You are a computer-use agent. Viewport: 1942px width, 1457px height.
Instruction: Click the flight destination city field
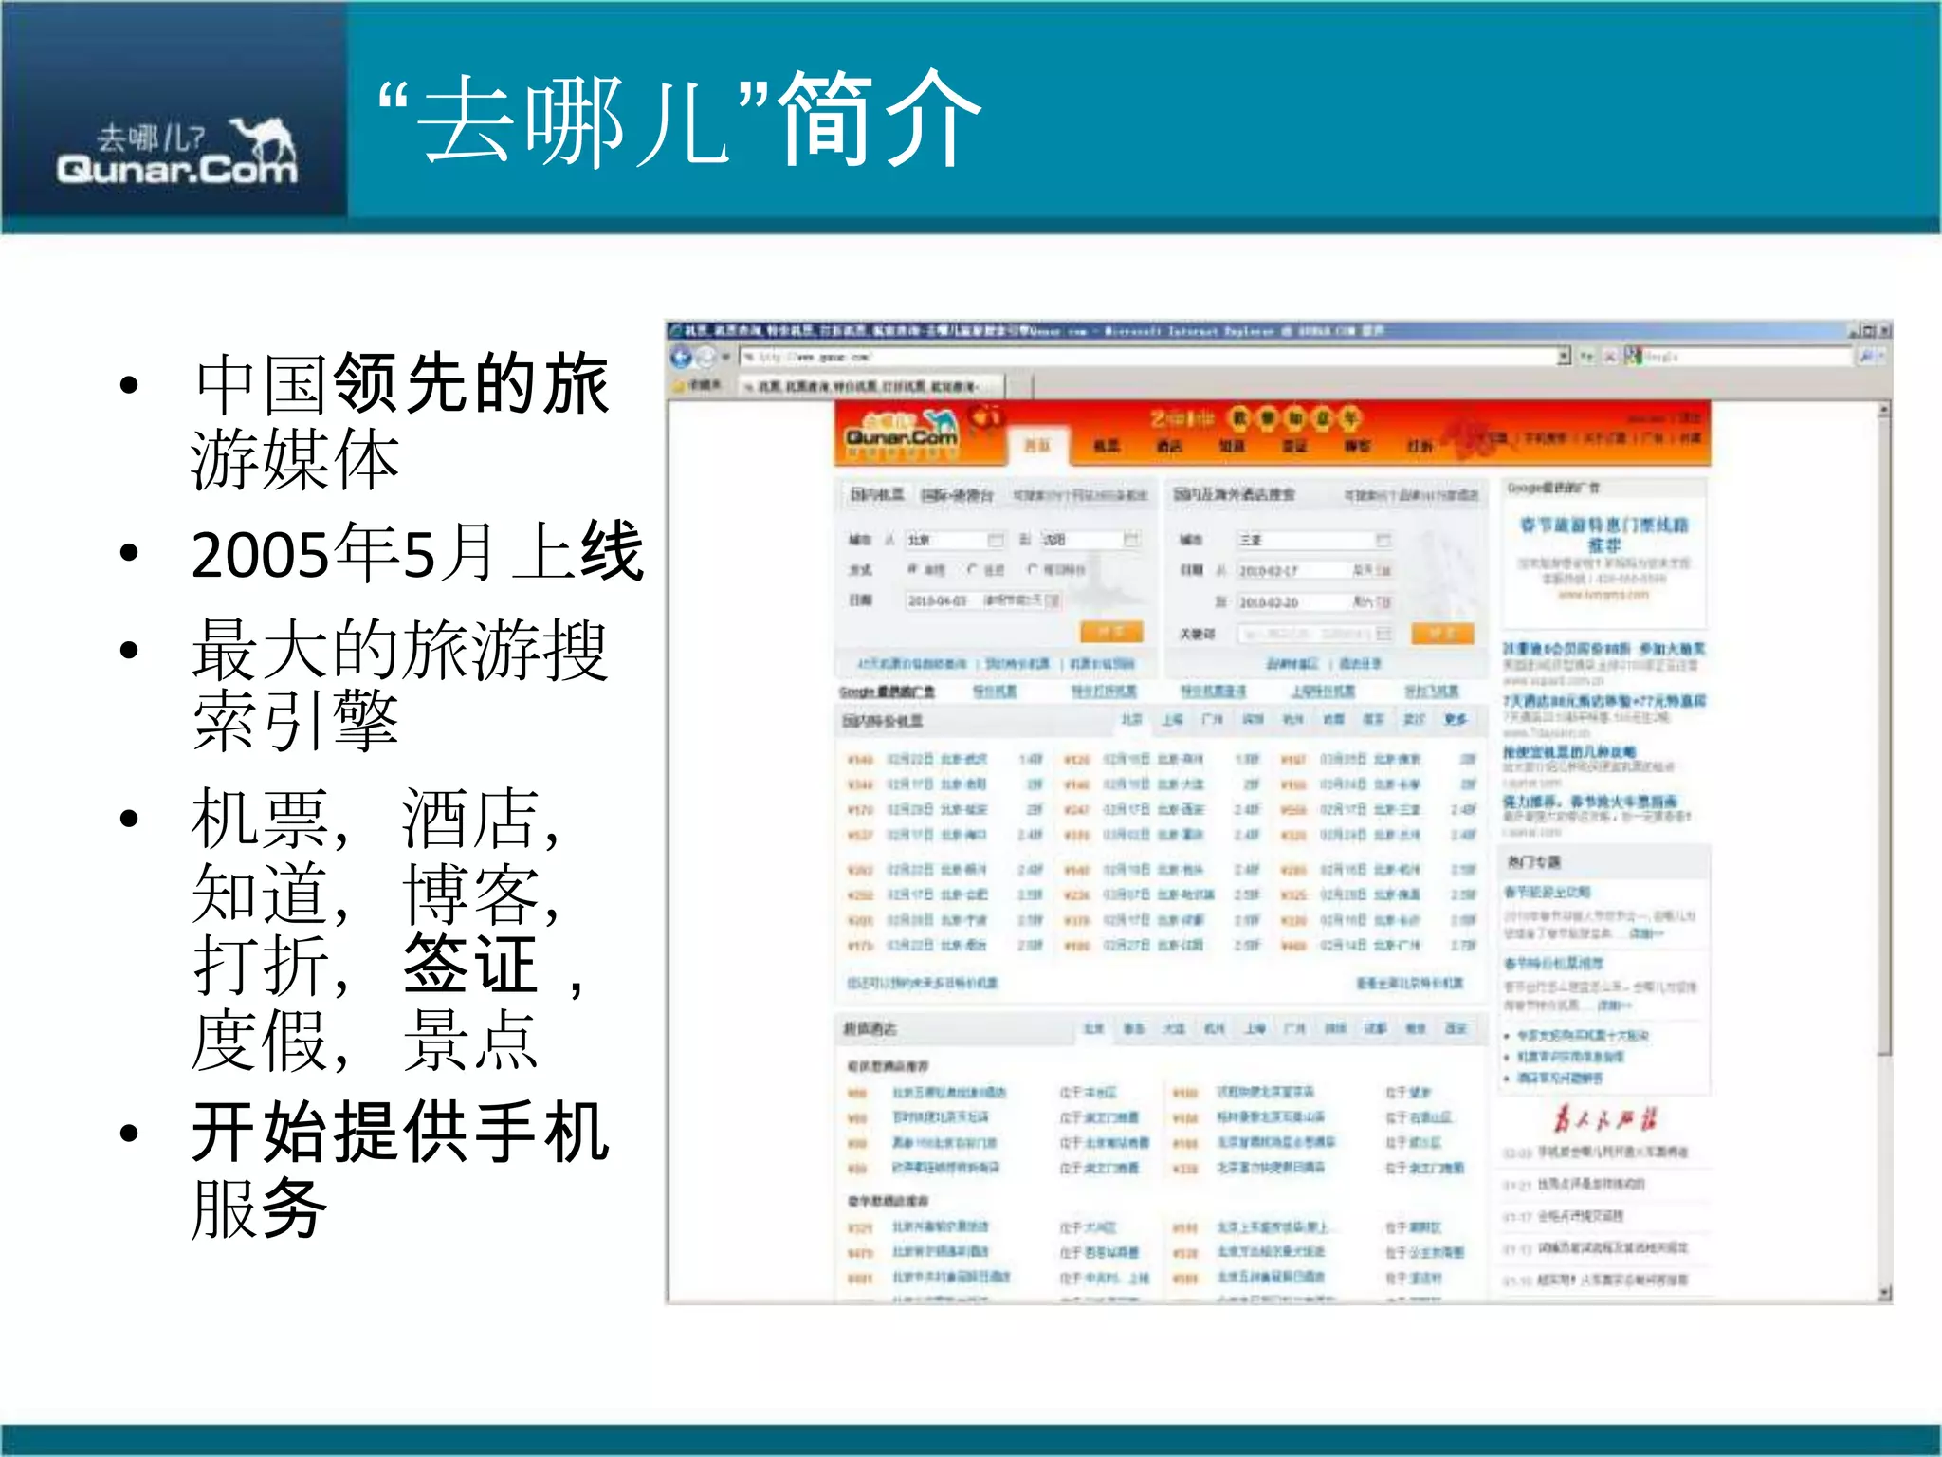[x=1090, y=540]
